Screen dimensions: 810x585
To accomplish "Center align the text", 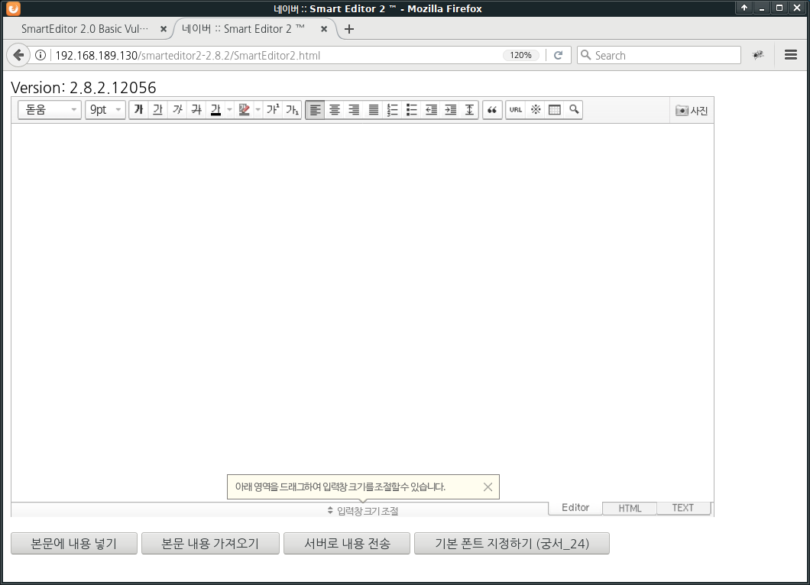I will click(335, 109).
